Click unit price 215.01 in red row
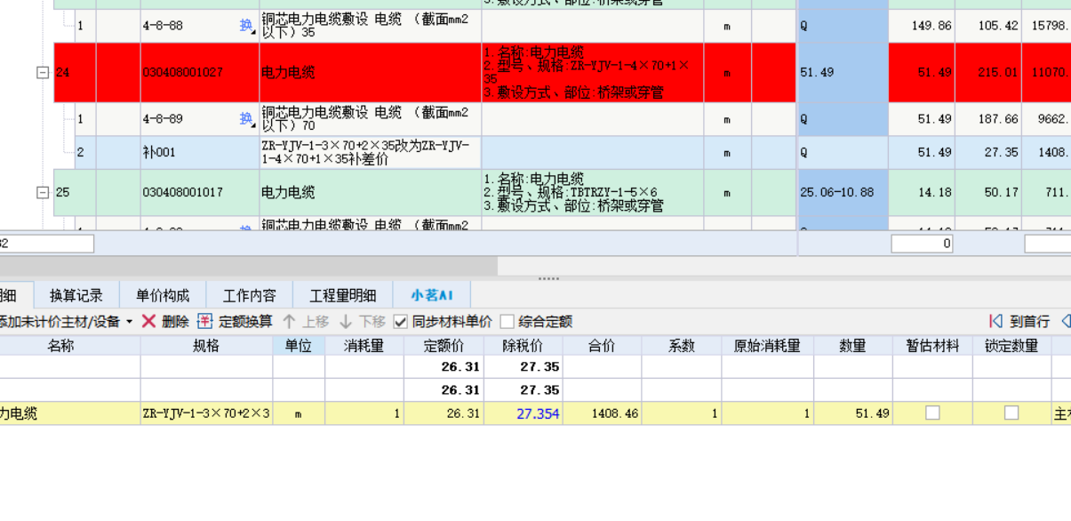 [x=997, y=72]
